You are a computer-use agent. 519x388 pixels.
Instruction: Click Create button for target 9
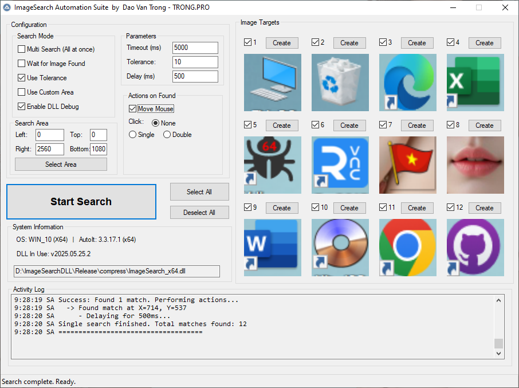click(x=282, y=207)
